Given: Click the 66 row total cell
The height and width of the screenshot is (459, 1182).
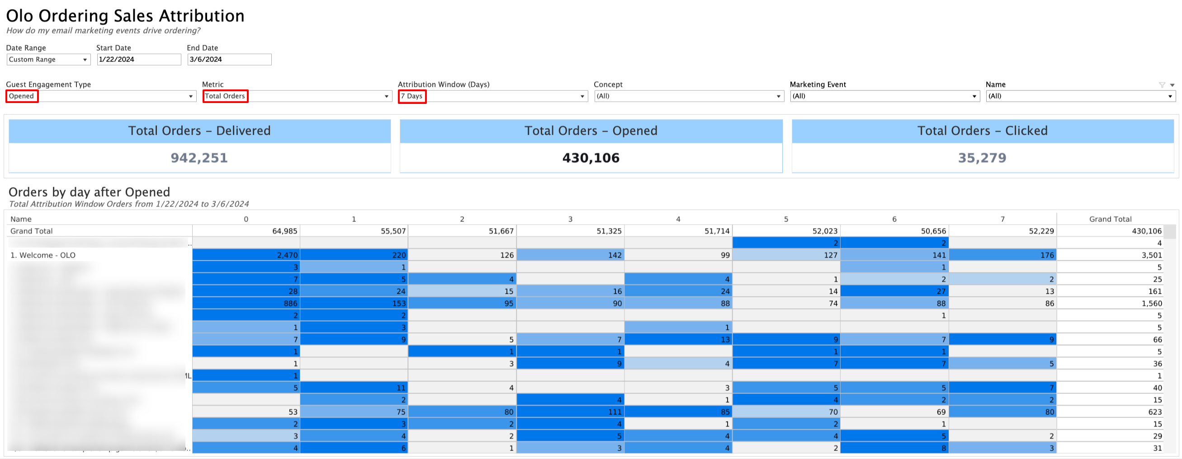Looking at the screenshot, I should coord(1111,340).
